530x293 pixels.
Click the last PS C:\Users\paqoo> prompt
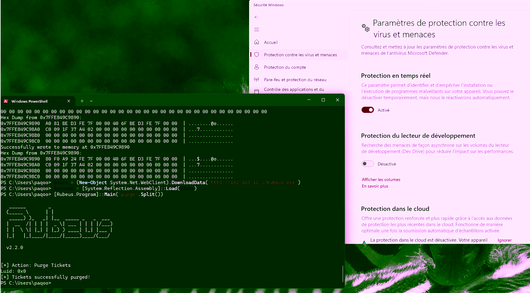(26, 283)
